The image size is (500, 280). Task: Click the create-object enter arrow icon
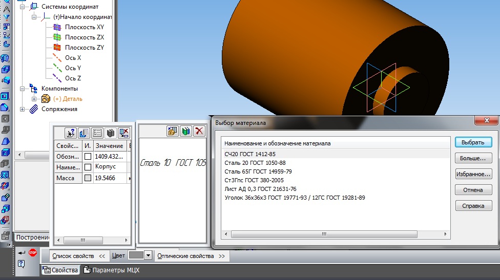(x=22, y=253)
